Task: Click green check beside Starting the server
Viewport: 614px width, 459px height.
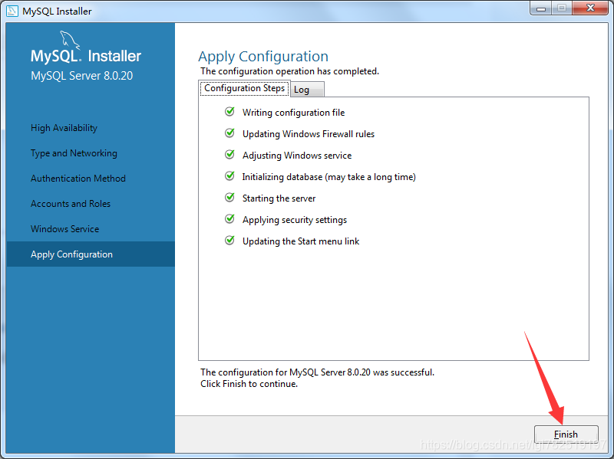Action: 229,198
